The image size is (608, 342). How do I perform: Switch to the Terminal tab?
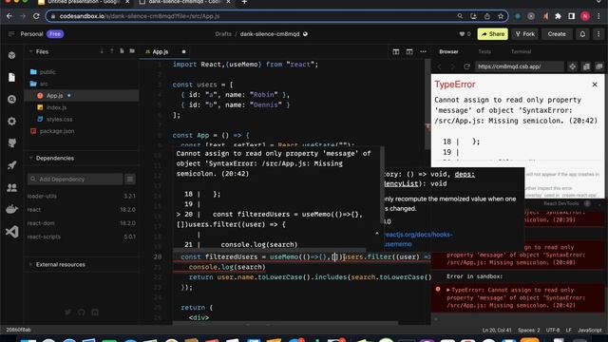tap(521, 51)
